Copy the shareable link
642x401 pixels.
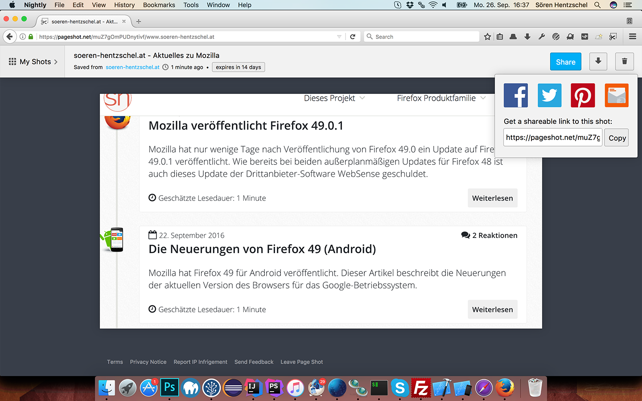pos(617,138)
